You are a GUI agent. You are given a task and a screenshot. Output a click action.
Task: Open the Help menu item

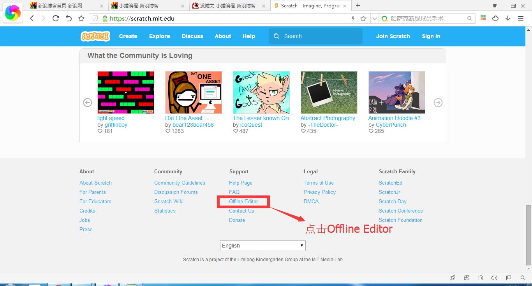click(249, 36)
